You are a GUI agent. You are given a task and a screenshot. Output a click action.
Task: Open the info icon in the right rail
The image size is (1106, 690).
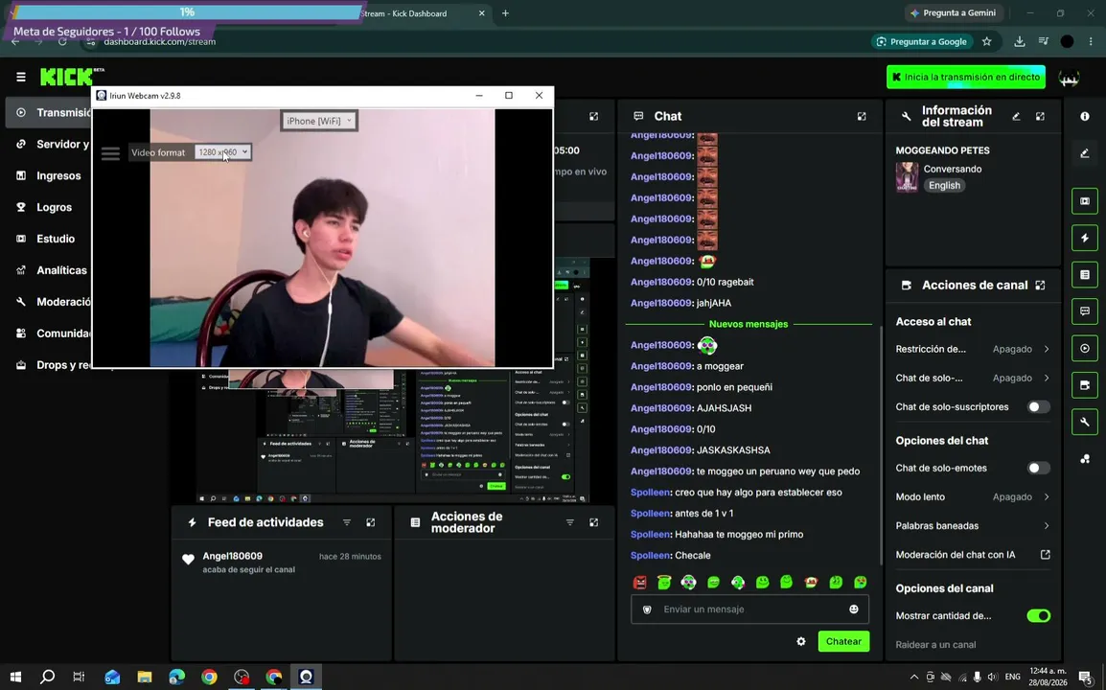[1085, 116]
